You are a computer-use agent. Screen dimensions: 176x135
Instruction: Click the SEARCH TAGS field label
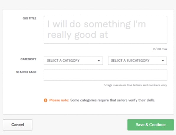click(x=26, y=72)
